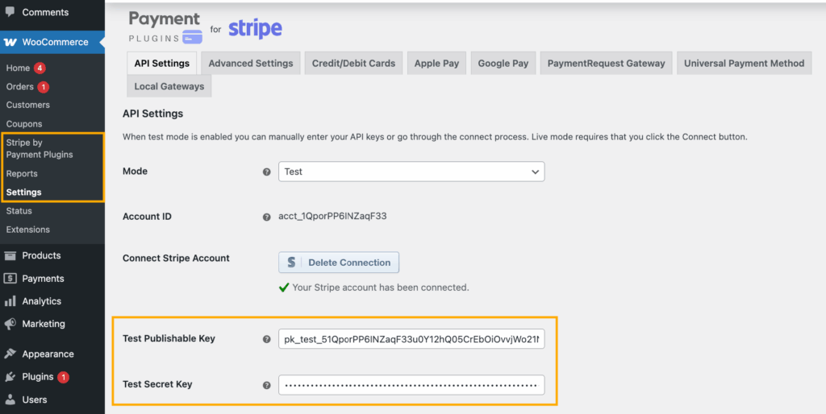Open the Universal Payment Method tab
The width and height of the screenshot is (826, 414).
745,63
